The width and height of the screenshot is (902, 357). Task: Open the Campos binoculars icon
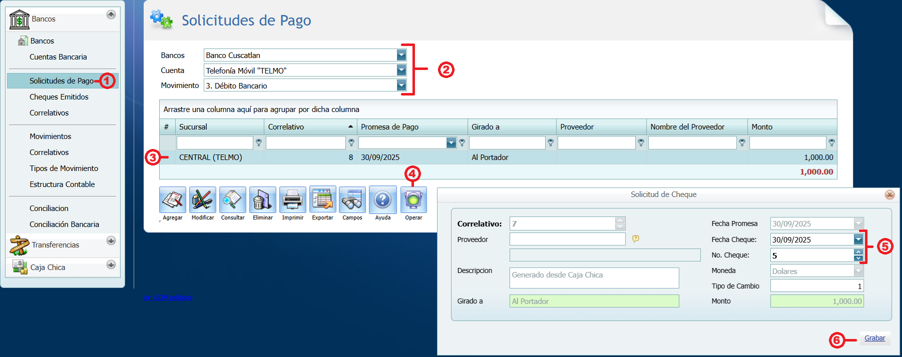pyautogui.click(x=352, y=200)
